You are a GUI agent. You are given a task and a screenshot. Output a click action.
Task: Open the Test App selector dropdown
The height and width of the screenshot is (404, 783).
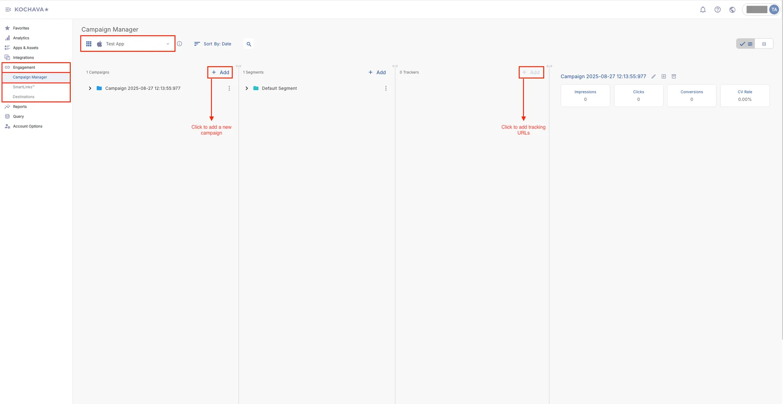(x=128, y=44)
